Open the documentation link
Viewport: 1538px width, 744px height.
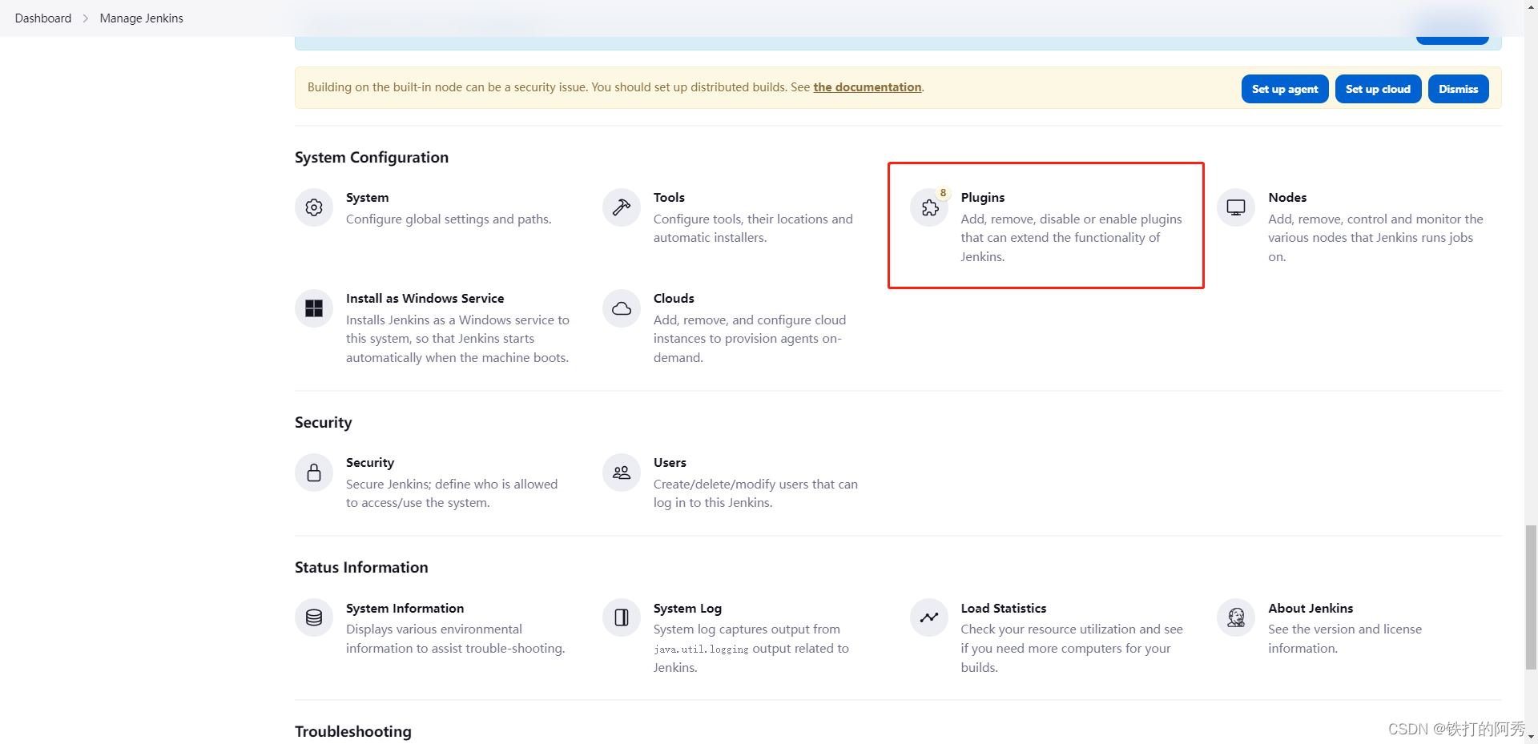[867, 87]
